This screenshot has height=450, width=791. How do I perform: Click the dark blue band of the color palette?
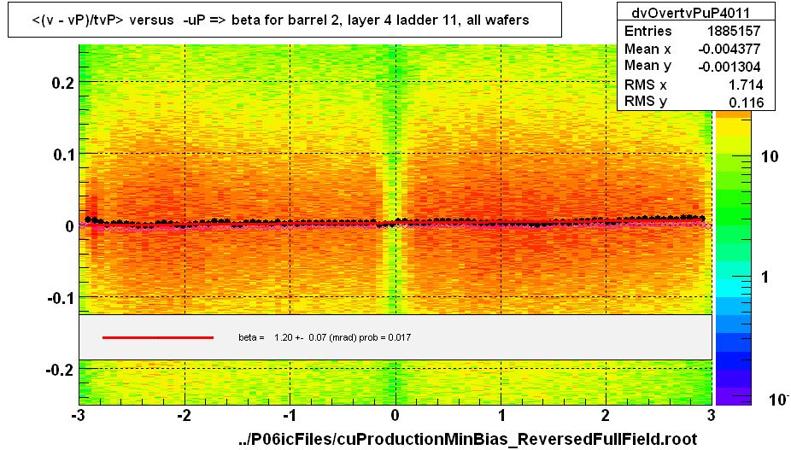(733, 360)
